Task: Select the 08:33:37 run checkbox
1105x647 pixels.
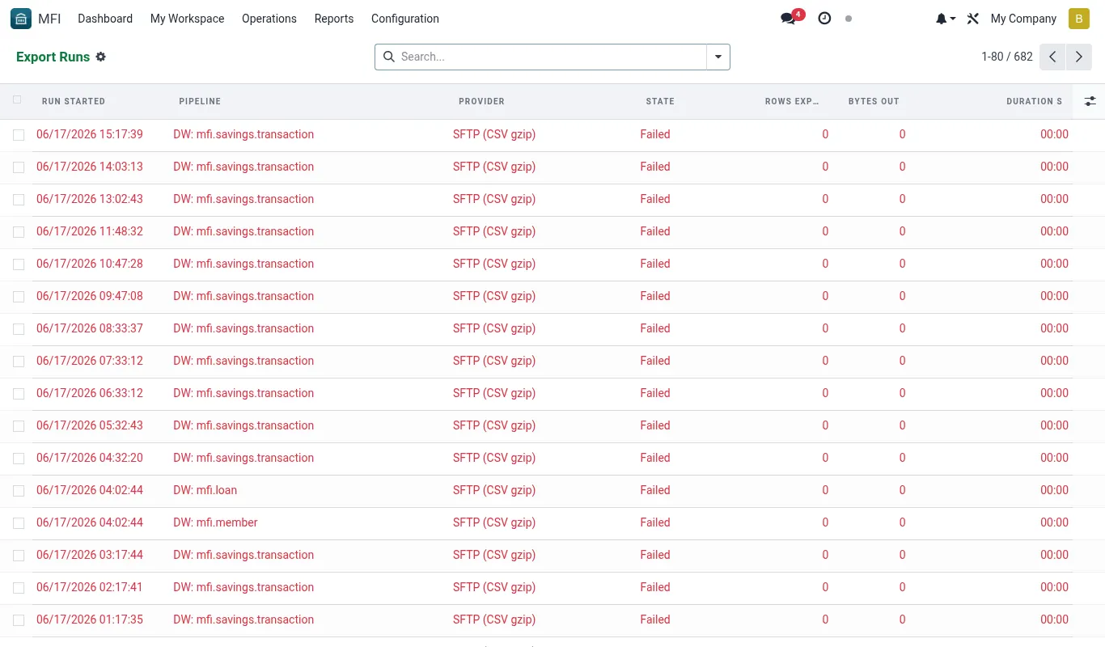Action: 19,329
